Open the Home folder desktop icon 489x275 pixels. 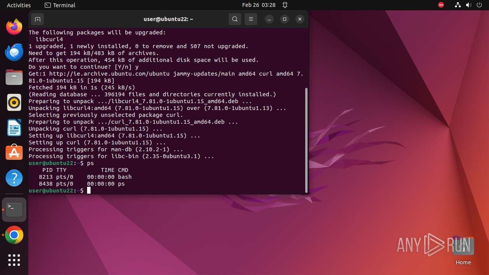(x=463, y=251)
